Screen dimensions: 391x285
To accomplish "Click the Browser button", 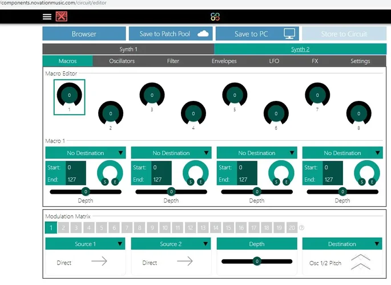I will [84, 34].
